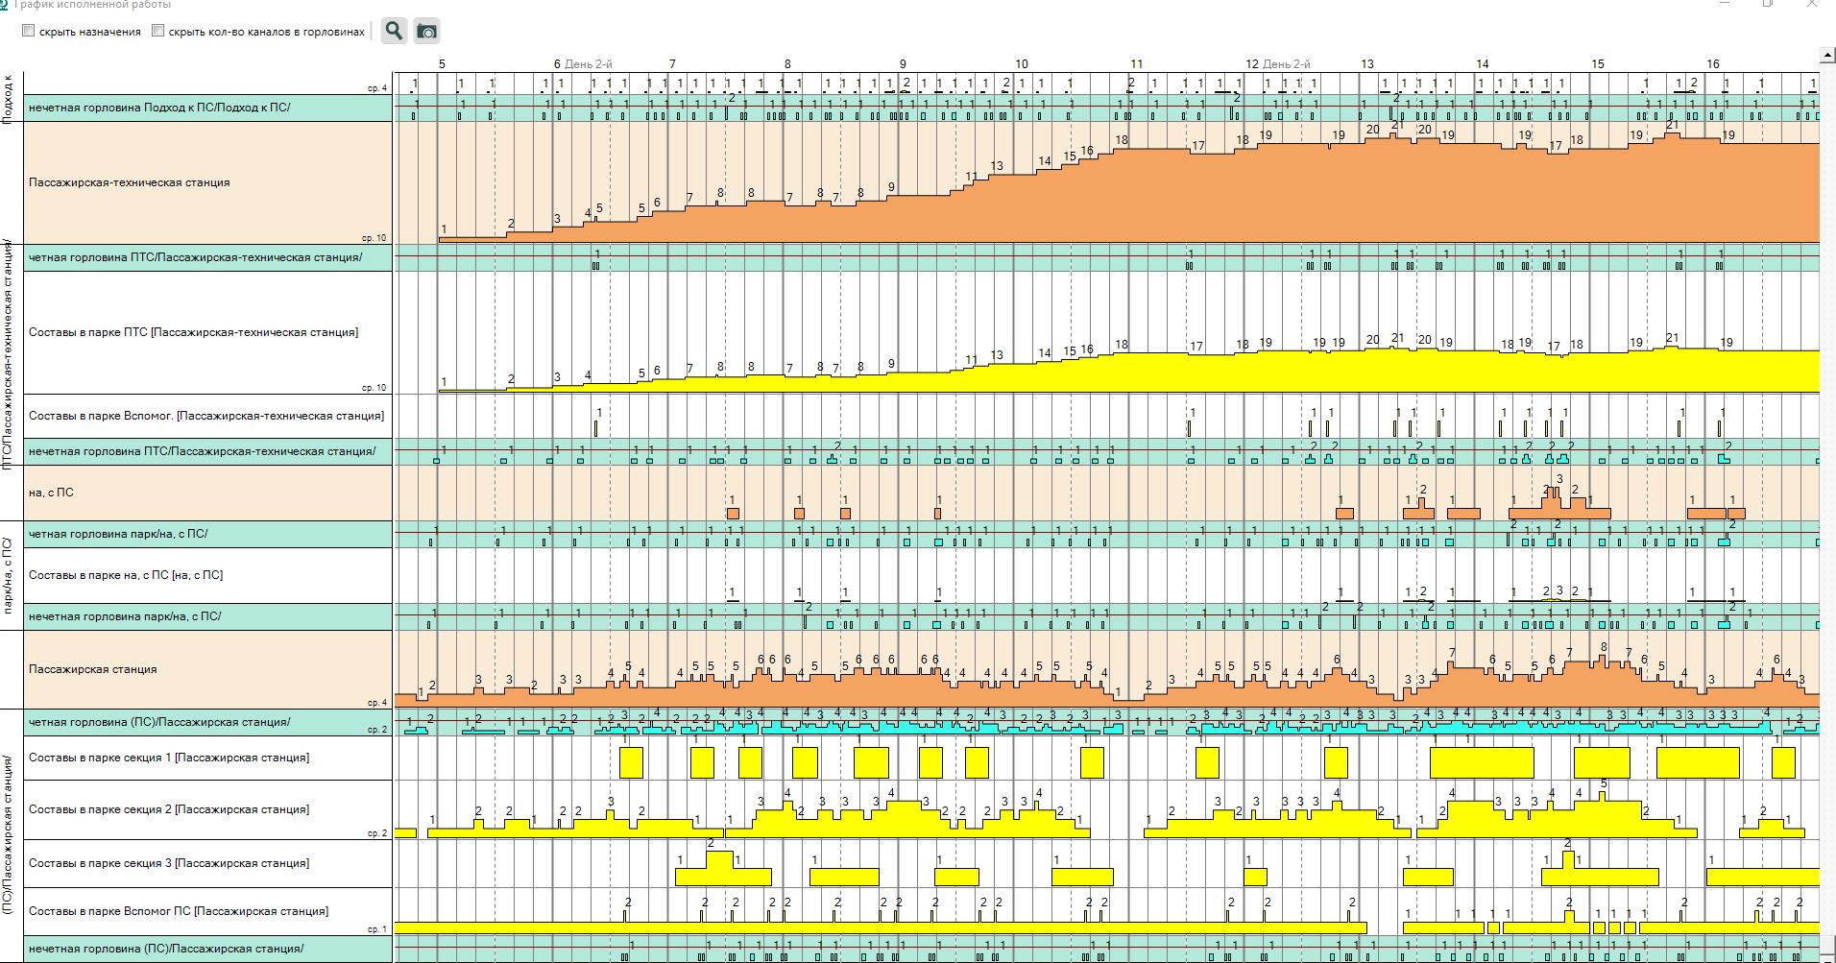Click the 'Пассажирская станция' row label
The height and width of the screenshot is (963, 1836).
pyautogui.click(x=93, y=669)
